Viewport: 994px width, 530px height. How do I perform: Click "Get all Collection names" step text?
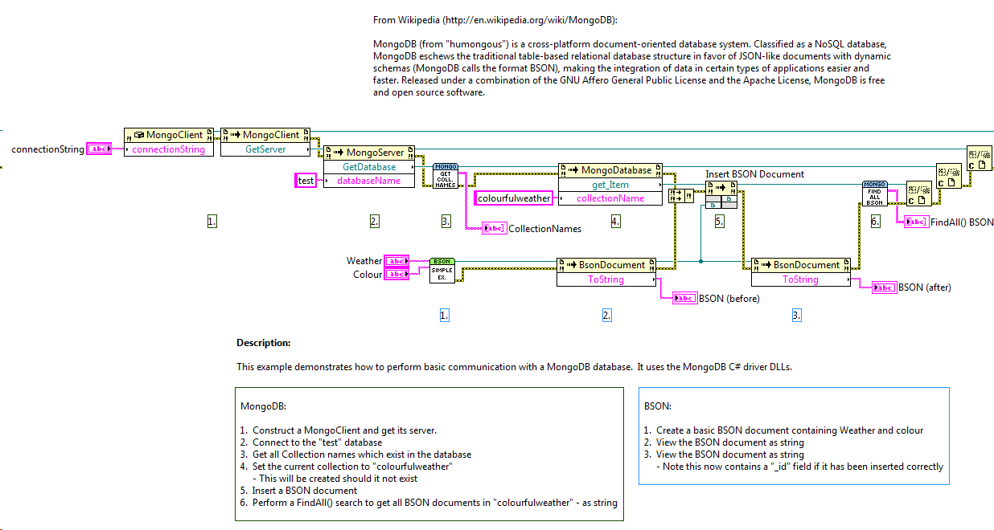point(356,455)
